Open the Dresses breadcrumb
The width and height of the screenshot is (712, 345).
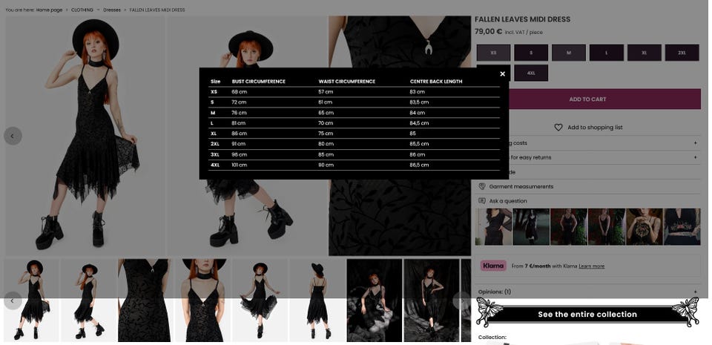tap(112, 10)
